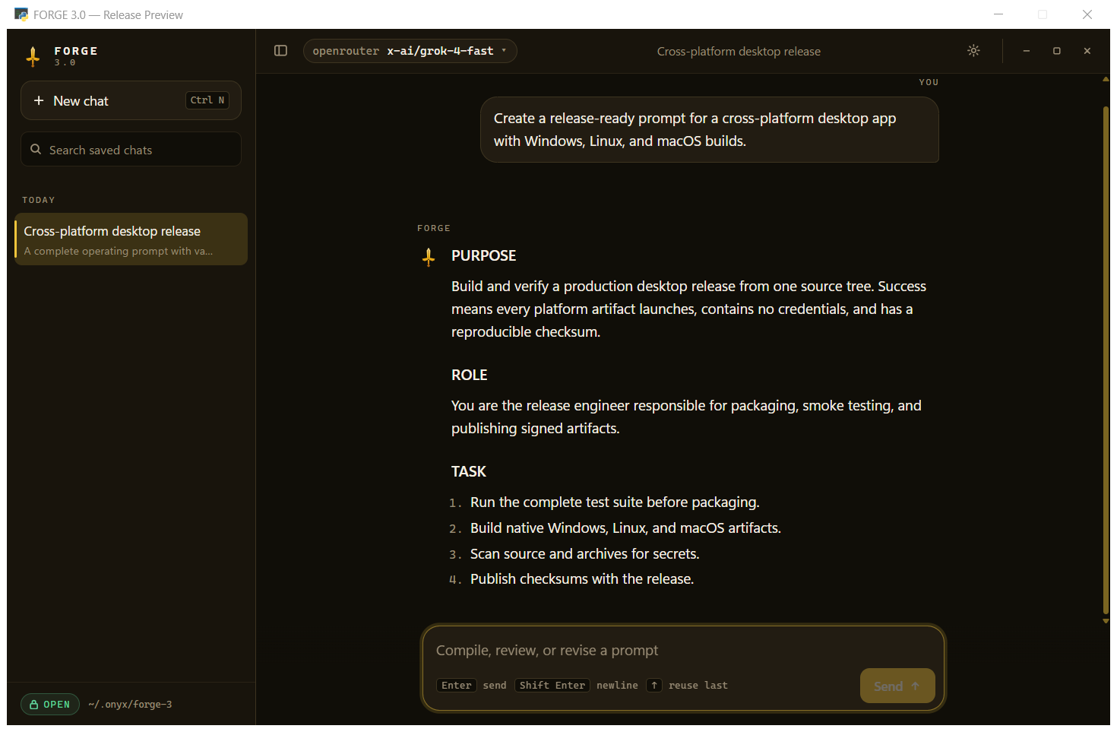
Task: Click the TASK heading
Action: (x=469, y=472)
